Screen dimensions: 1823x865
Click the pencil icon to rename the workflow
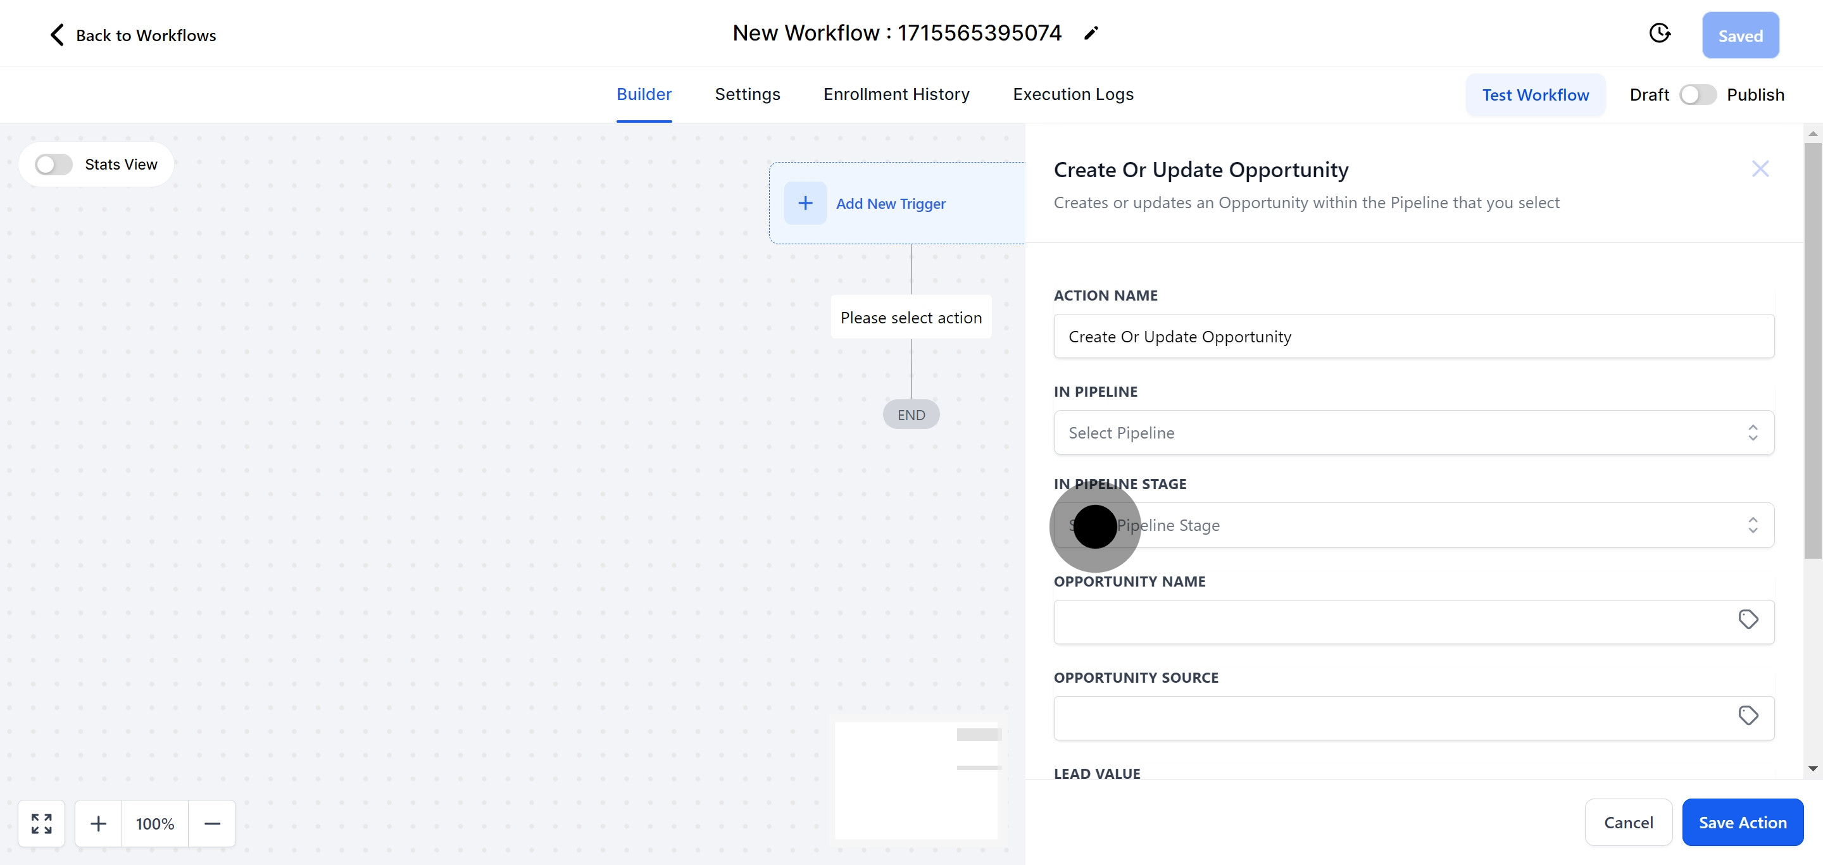(x=1091, y=32)
